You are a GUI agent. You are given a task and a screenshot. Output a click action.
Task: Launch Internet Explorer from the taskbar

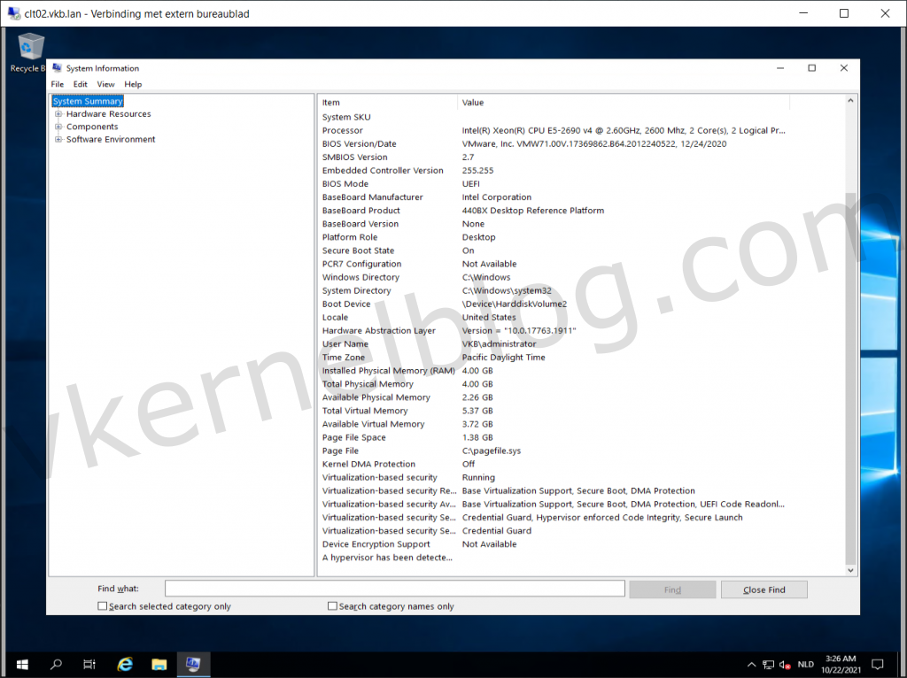[x=124, y=664]
